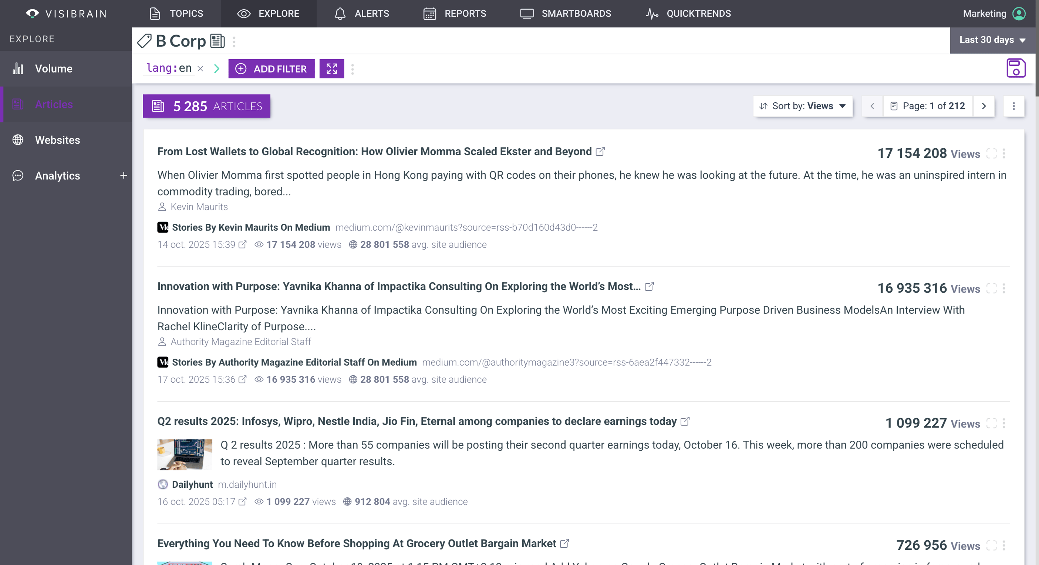Select Volume in Explore sidebar
The width and height of the screenshot is (1039, 565).
[x=53, y=68]
